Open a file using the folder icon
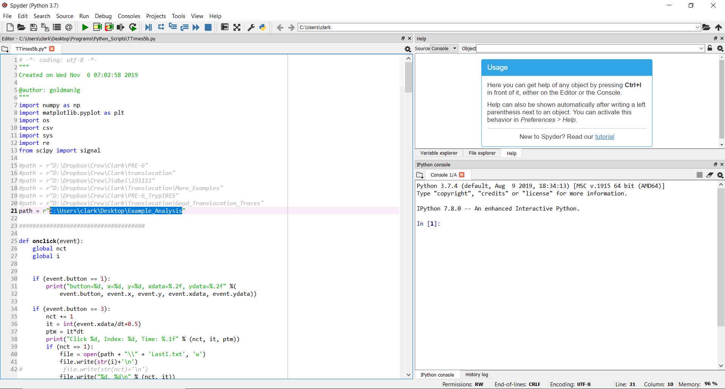This screenshot has width=725, height=389. click(22, 27)
